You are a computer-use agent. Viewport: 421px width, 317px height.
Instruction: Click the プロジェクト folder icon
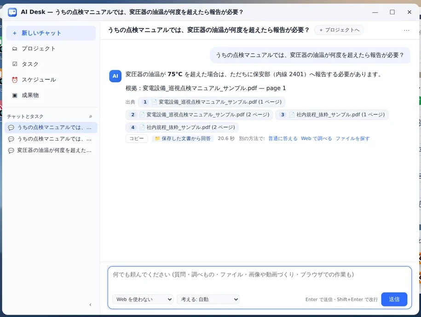tap(15, 49)
